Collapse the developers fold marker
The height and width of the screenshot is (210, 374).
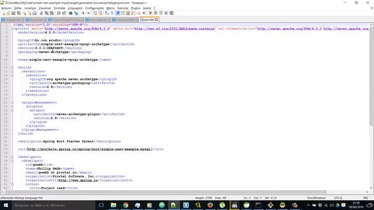coord(12,157)
